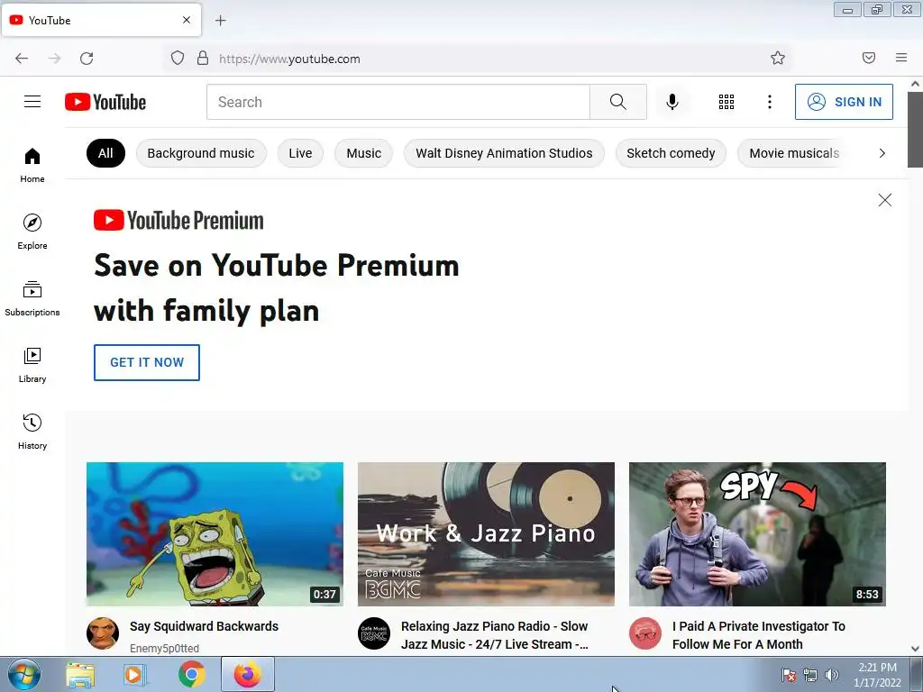923x692 pixels.
Task: Click the scrollbar down arrow
Action: click(x=916, y=649)
